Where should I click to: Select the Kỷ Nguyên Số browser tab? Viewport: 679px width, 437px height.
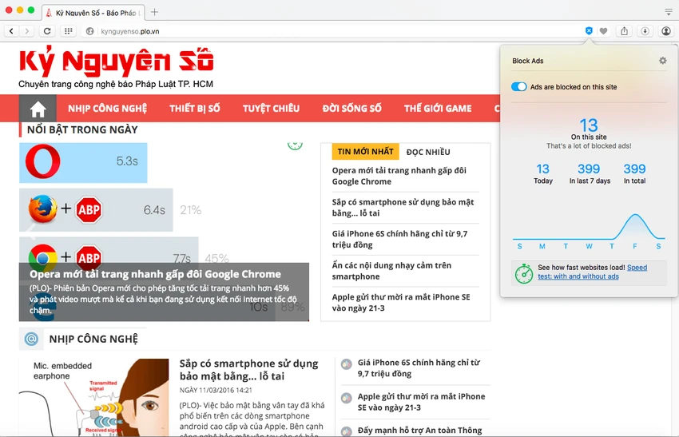click(94, 13)
